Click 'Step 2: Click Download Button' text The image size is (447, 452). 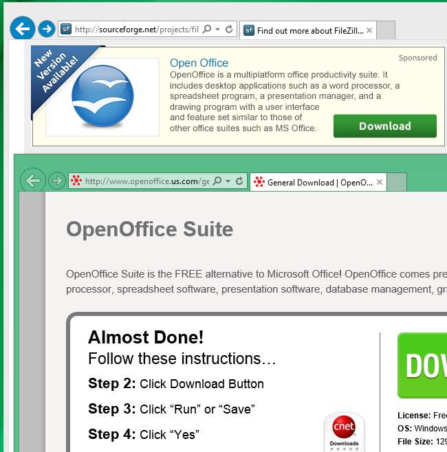tap(176, 384)
